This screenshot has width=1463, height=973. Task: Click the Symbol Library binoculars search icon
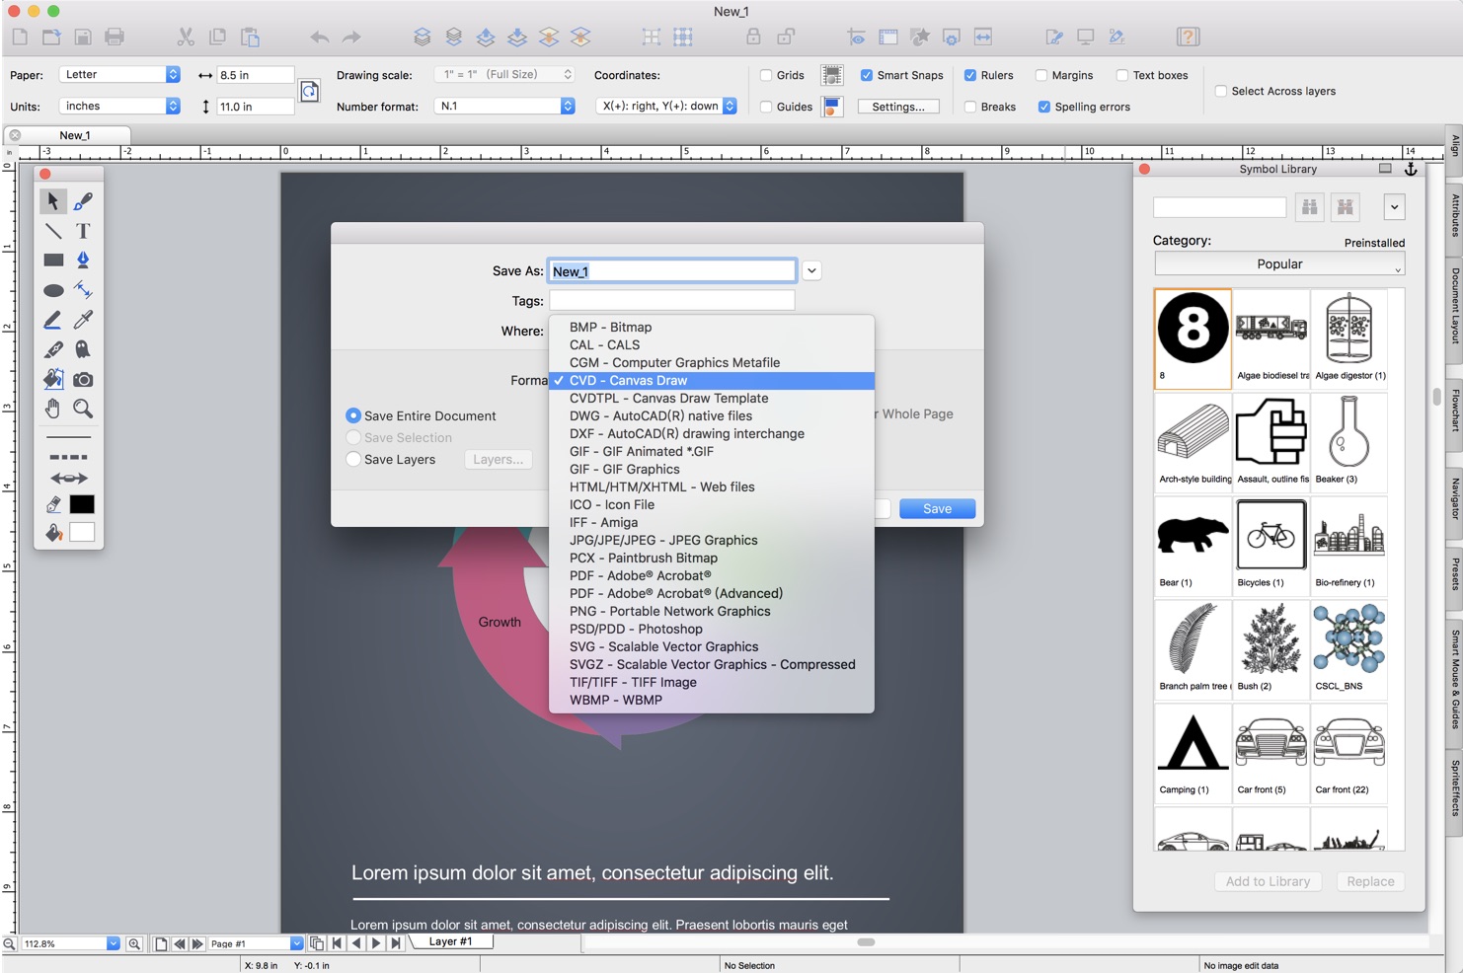pyautogui.click(x=1309, y=207)
